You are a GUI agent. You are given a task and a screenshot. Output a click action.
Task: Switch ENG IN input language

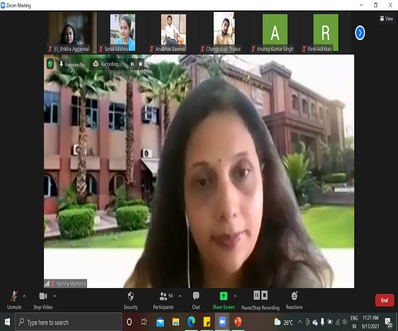coord(354,322)
